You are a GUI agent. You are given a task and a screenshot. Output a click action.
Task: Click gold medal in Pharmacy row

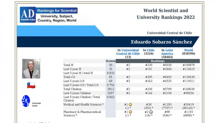tap(131, 112)
